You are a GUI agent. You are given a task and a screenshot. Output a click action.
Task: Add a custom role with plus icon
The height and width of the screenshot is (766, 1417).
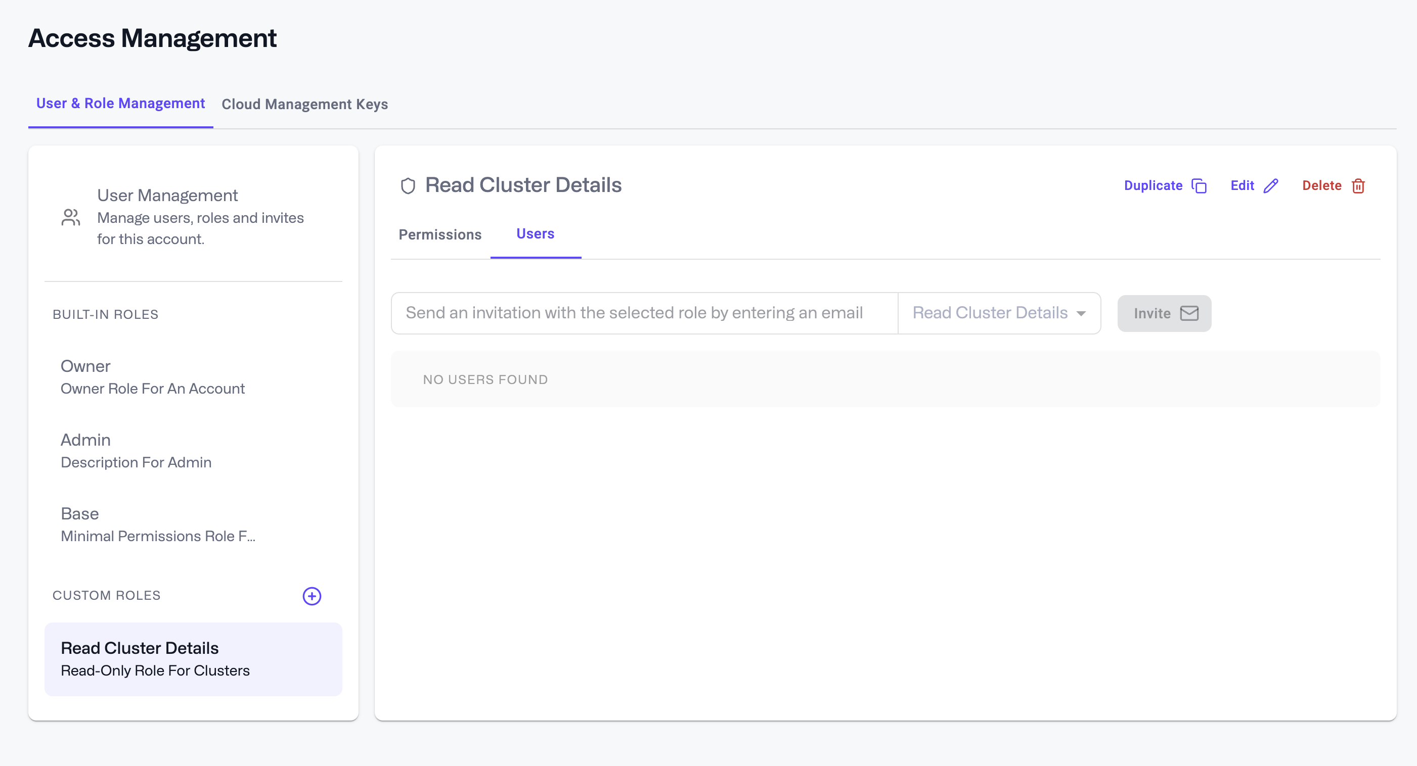point(312,596)
